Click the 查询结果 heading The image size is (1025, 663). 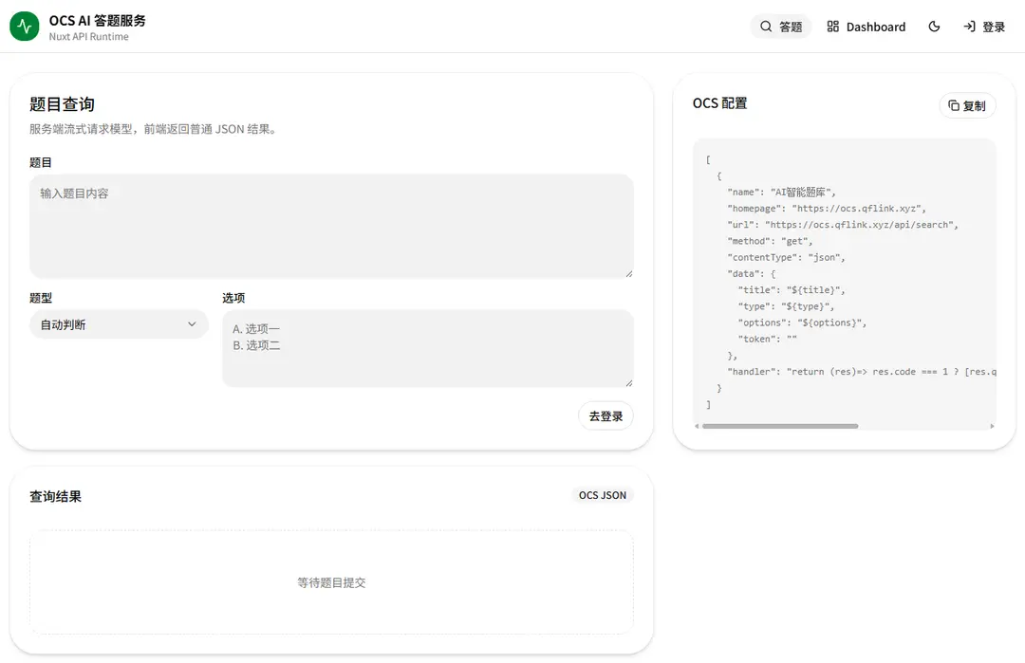click(56, 496)
